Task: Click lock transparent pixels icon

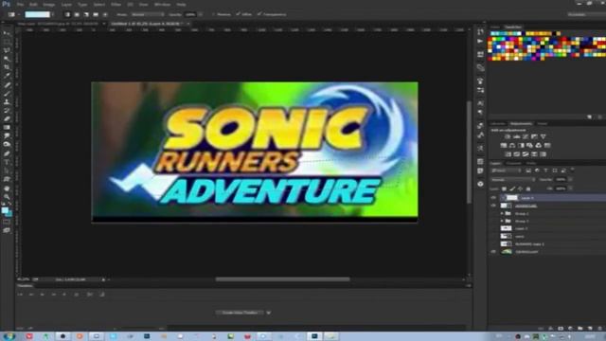Action: click(x=504, y=188)
